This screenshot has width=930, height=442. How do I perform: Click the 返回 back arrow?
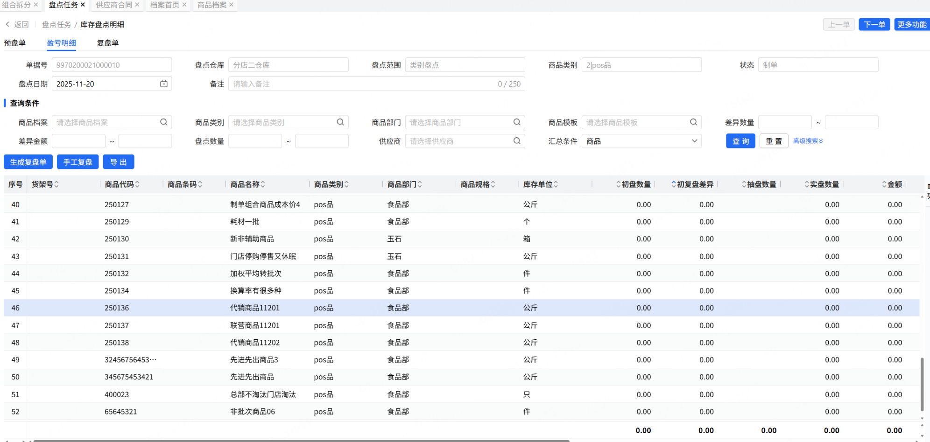(x=8, y=24)
